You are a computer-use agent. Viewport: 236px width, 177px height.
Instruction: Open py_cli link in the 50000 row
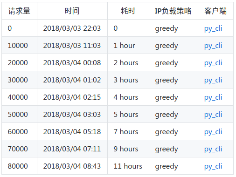tap(213, 115)
